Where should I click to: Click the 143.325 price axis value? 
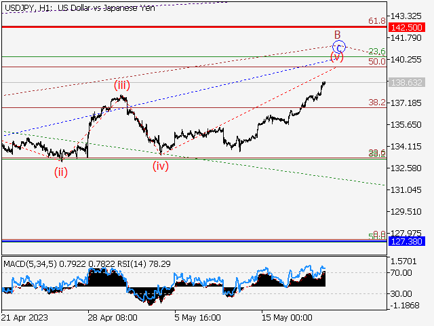[406, 16]
